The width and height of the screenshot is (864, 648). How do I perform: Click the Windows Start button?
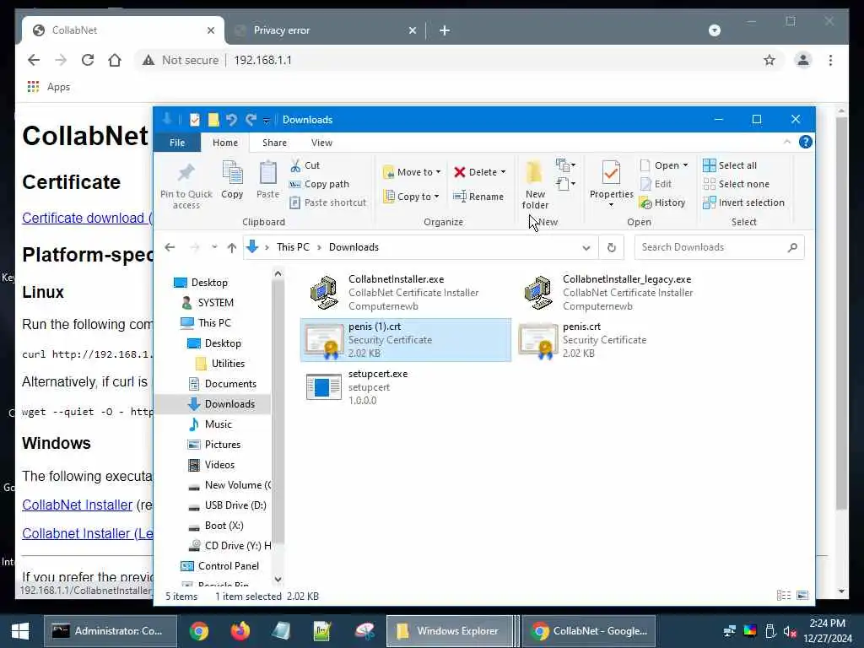click(20, 631)
